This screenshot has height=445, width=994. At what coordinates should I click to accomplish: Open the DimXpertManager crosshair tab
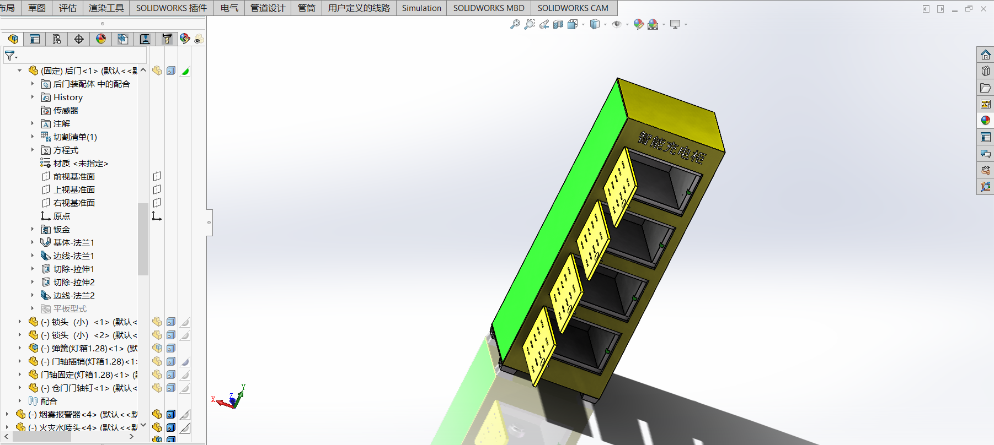coord(79,39)
